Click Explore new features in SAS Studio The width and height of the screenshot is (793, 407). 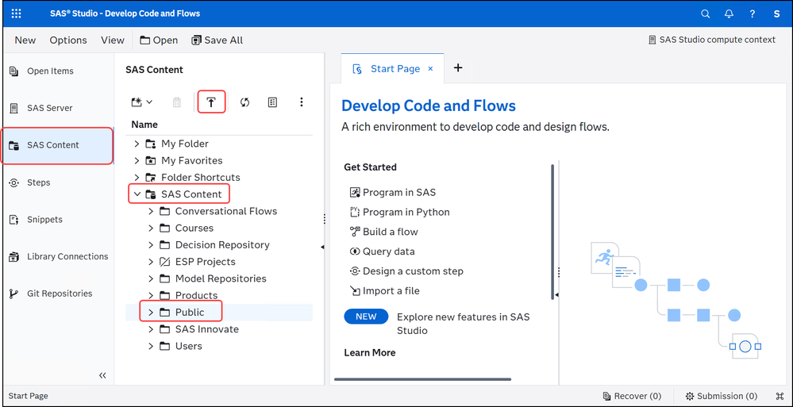point(464,324)
